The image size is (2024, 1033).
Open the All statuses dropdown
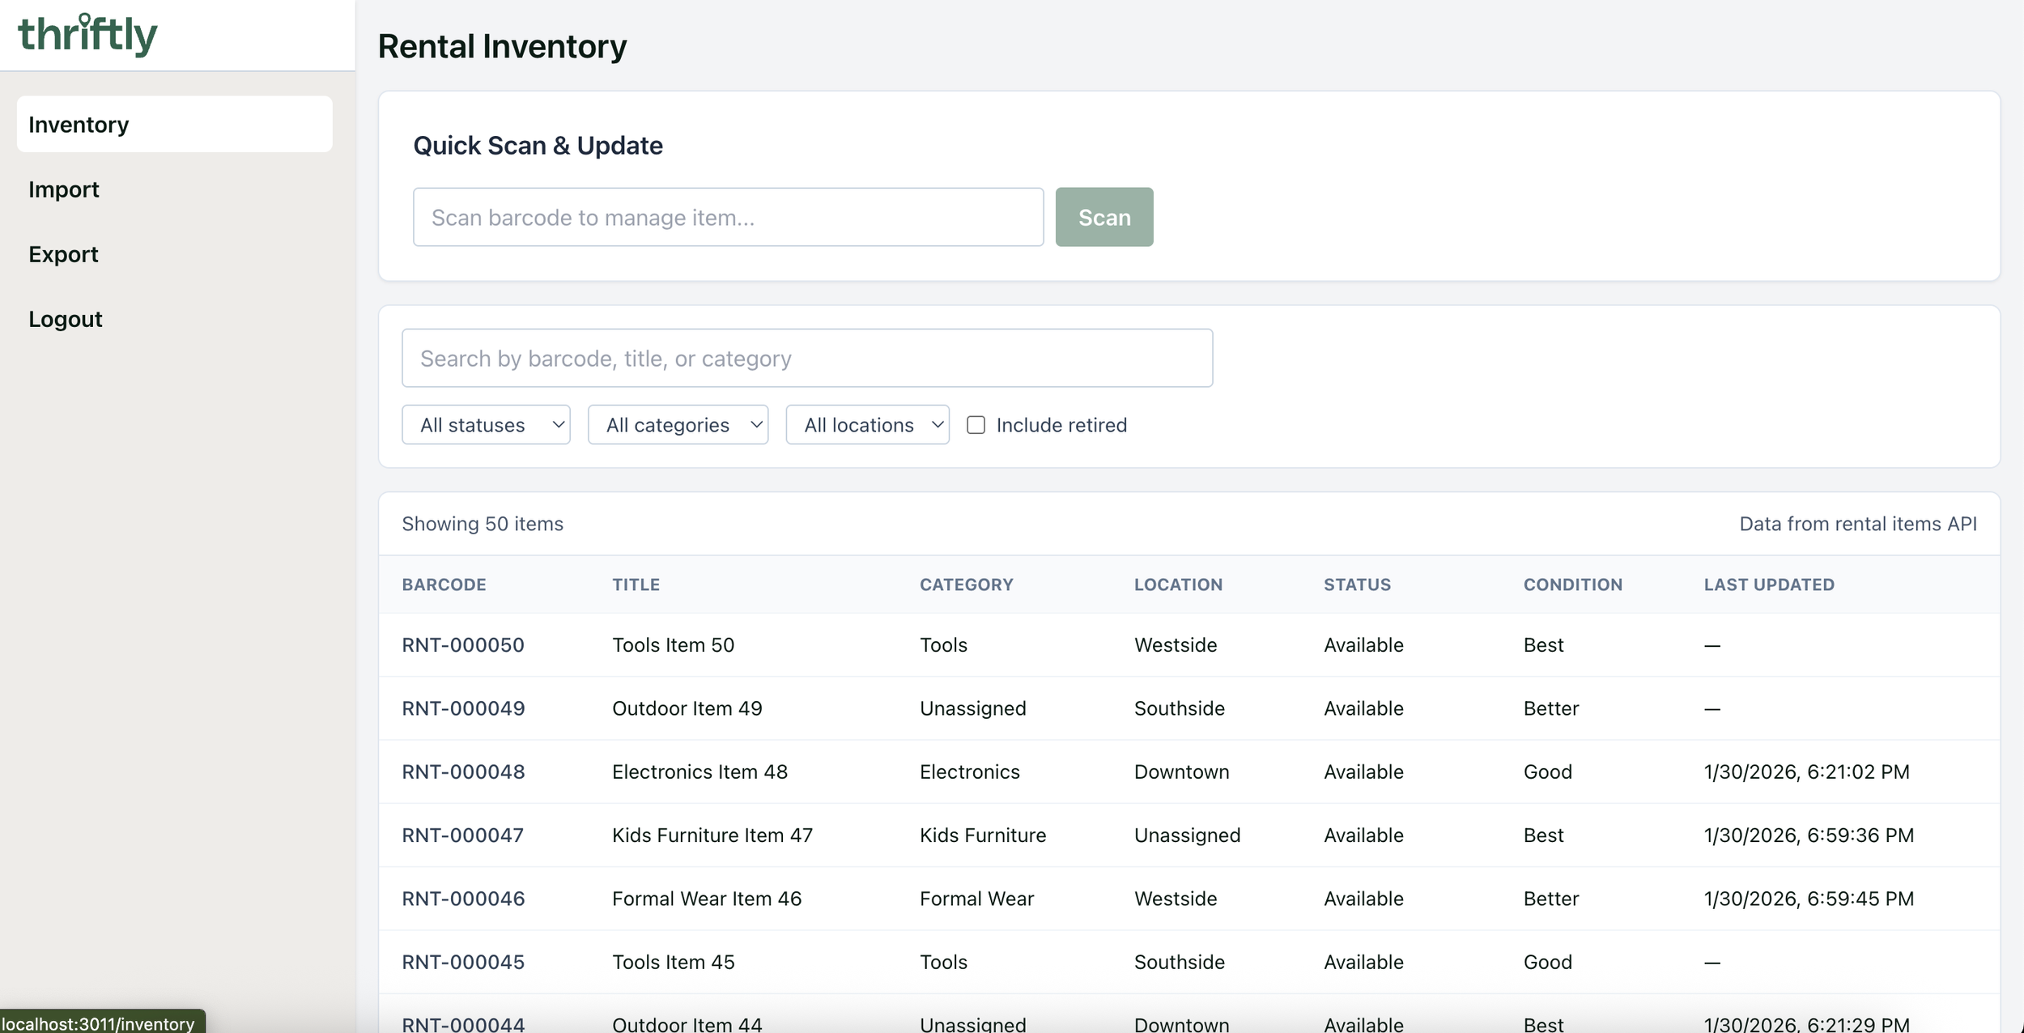(486, 425)
